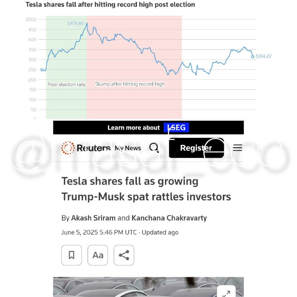Open author Akash Sriram's profile link

tap(93, 218)
